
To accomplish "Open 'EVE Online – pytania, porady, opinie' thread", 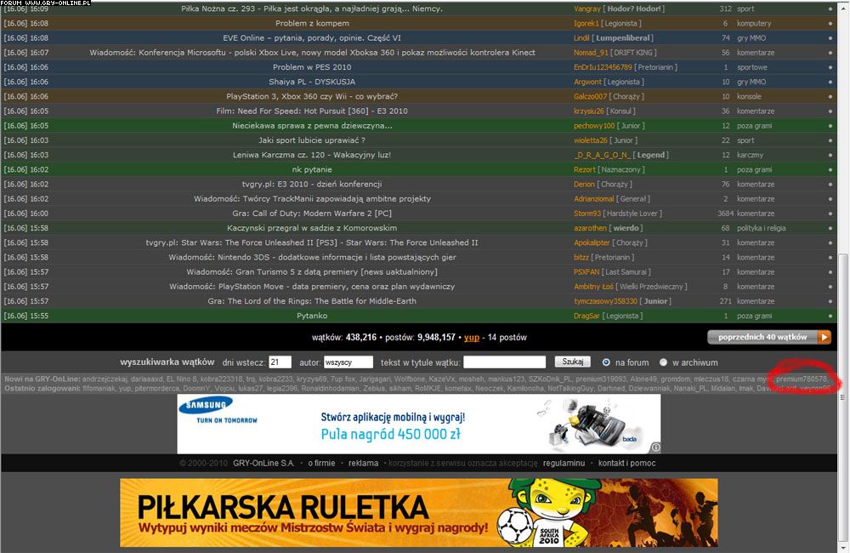I will [x=312, y=38].
